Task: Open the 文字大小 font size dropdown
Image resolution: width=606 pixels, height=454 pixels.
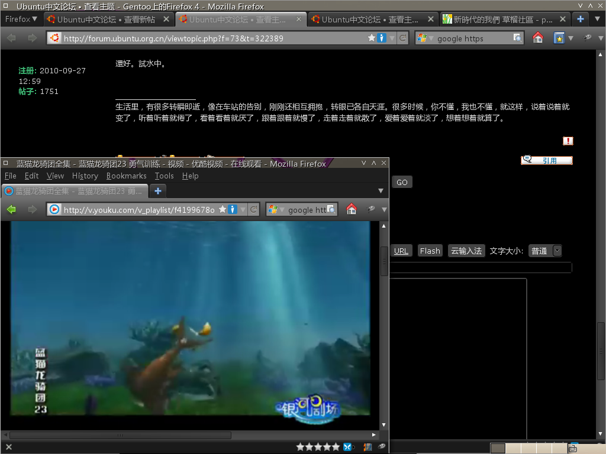Action: 545,251
